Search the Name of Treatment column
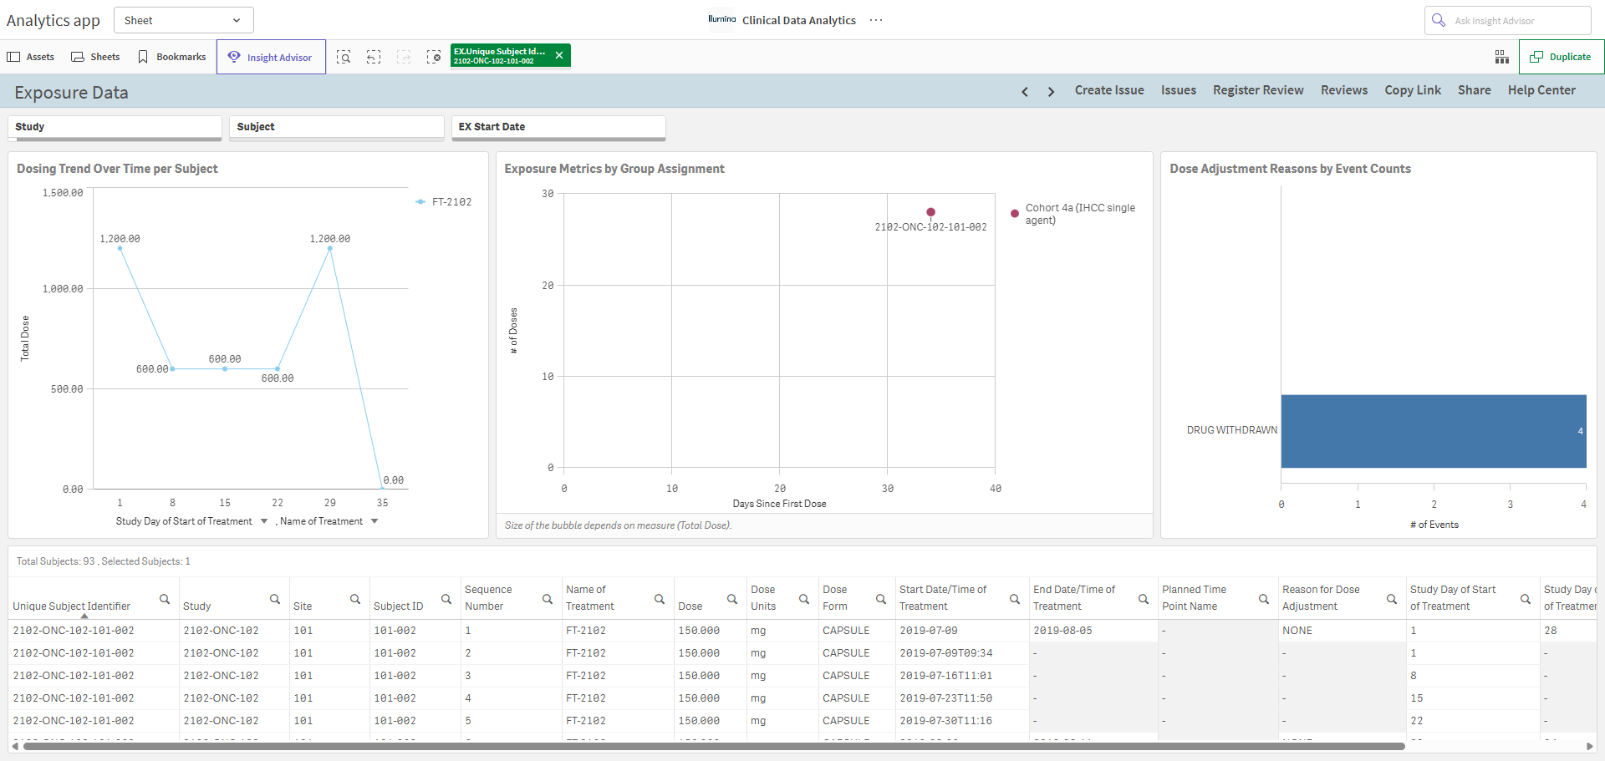Viewport: 1605px width, 761px height. (660, 599)
